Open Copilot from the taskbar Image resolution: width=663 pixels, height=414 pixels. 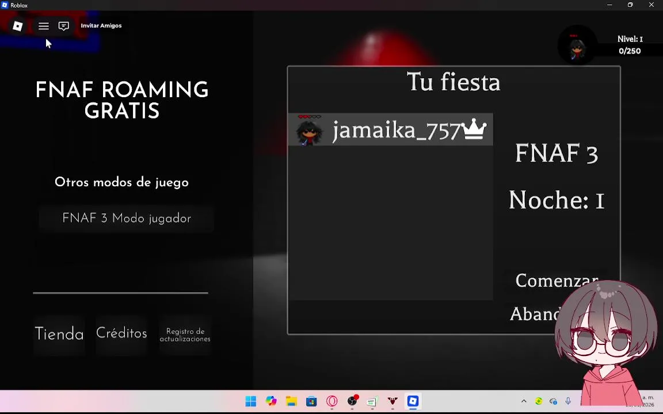271,401
